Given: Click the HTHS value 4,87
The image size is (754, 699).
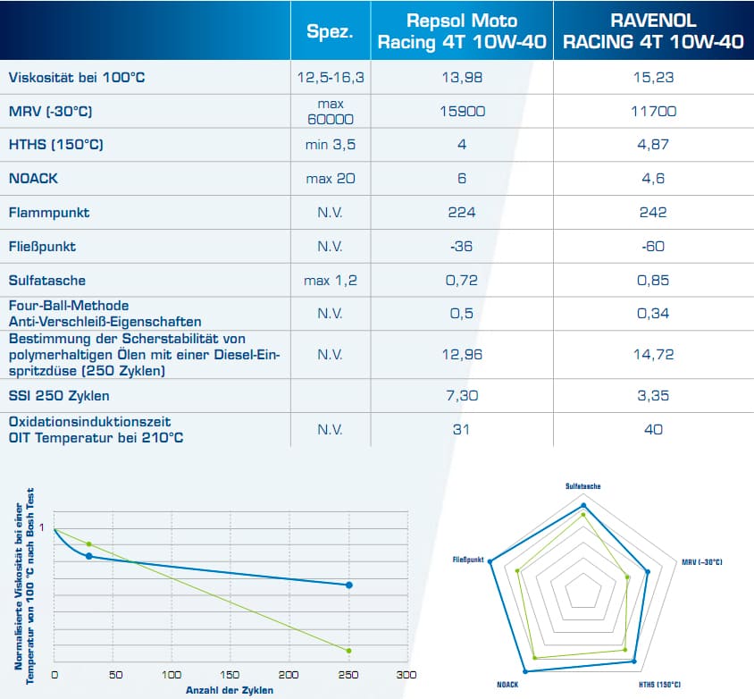Looking at the screenshot, I should pyautogui.click(x=653, y=145).
